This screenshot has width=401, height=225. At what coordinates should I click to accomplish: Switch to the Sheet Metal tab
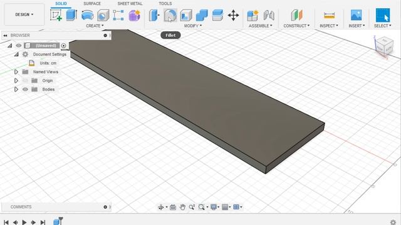(130, 4)
